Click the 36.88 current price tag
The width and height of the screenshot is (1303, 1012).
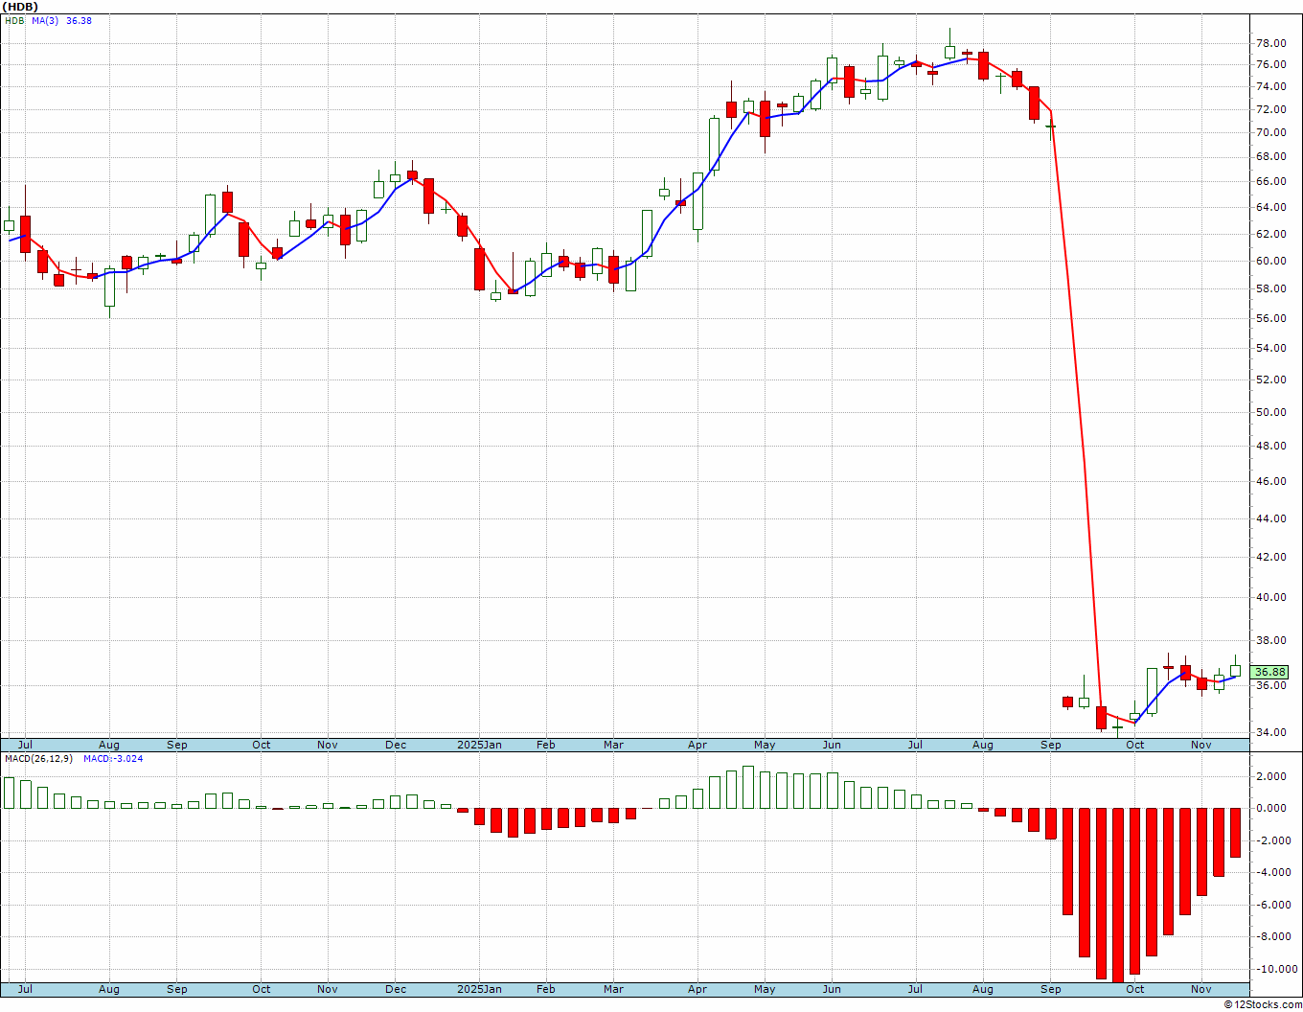click(x=1269, y=672)
